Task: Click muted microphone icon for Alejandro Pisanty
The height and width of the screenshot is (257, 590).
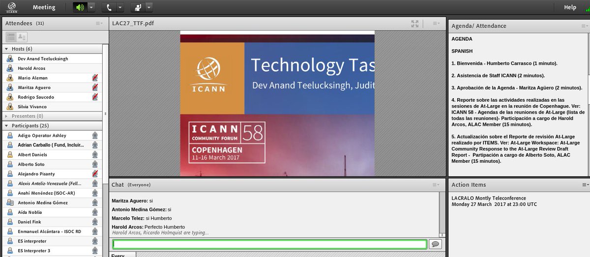Action: coord(95,174)
